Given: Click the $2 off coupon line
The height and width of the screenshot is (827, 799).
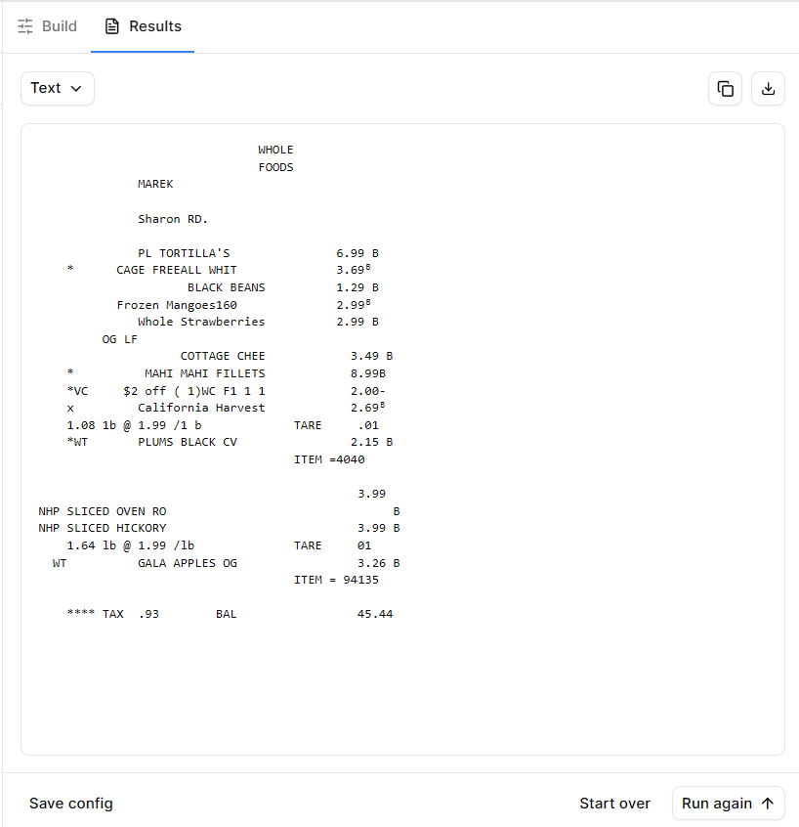Looking at the screenshot, I should (194, 391).
